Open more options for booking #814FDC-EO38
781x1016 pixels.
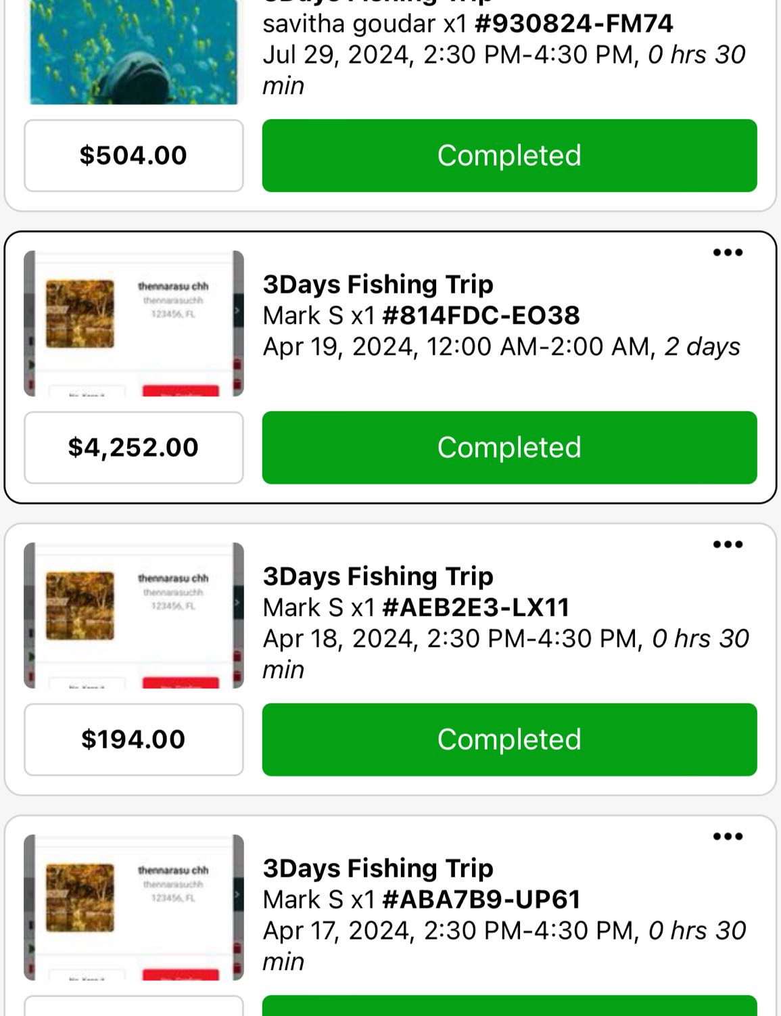728,253
